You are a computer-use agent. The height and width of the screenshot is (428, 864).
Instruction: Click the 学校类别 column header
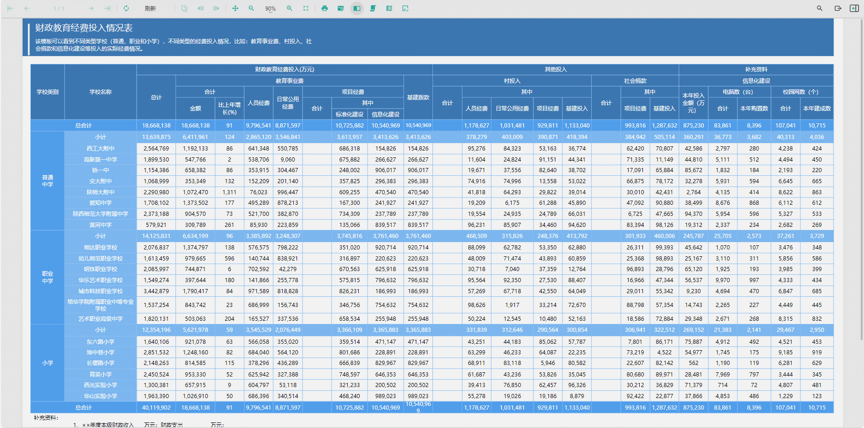pos(47,92)
